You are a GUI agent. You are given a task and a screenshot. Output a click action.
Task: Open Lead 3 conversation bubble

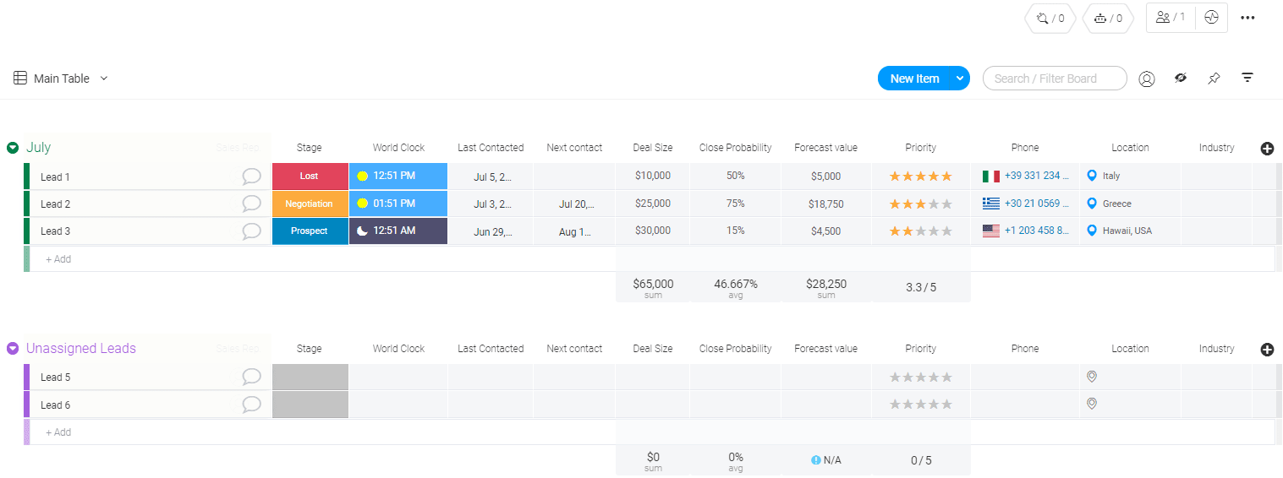point(251,231)
